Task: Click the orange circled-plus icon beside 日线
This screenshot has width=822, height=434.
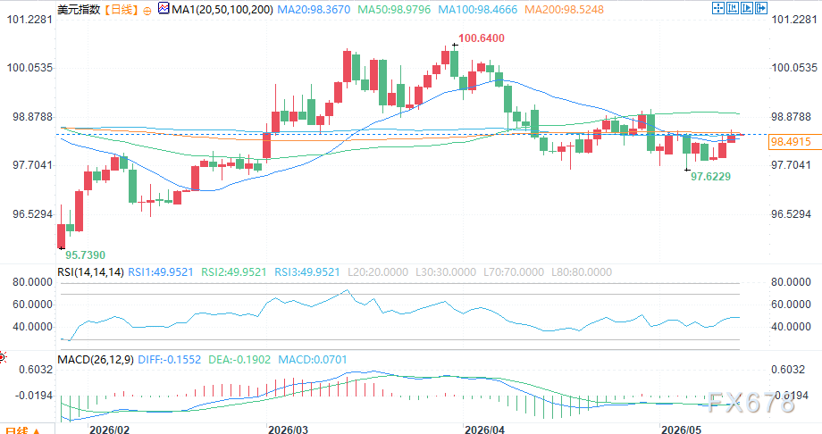Action: point(147,11)
